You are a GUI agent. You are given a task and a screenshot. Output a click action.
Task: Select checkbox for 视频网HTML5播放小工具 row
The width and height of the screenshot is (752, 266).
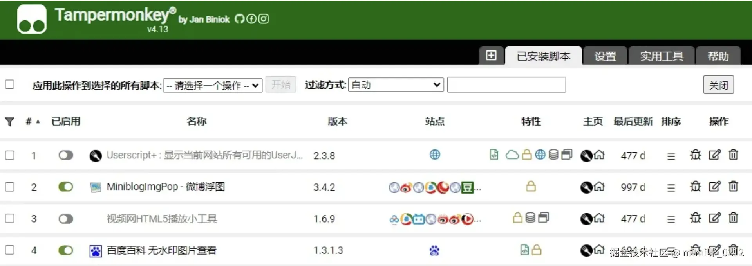point(10,218)
